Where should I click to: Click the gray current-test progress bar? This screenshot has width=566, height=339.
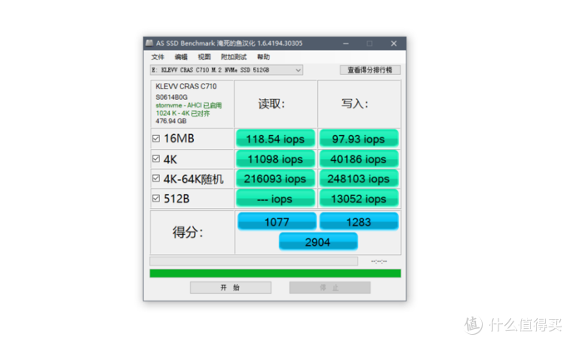point(253,262)
